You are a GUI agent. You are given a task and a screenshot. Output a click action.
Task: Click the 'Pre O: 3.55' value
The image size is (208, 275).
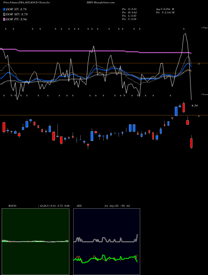point(129,9)
